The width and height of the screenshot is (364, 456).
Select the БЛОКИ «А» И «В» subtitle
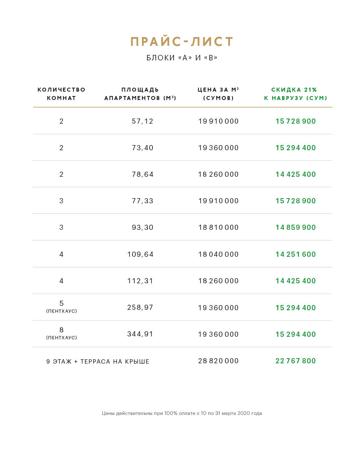coord(182,58)
